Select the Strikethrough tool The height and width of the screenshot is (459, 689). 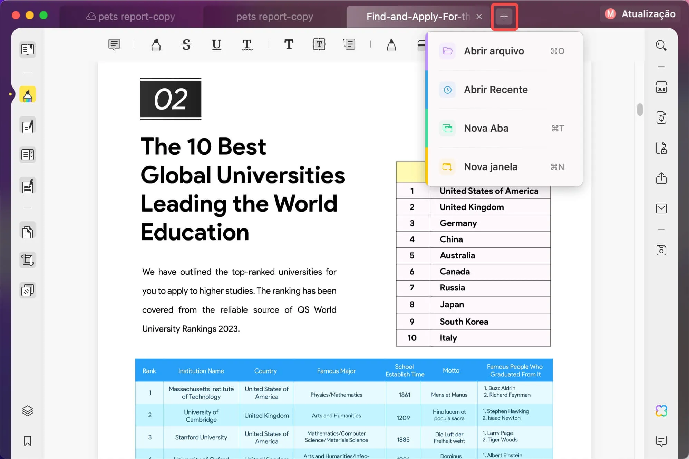[186, 44]
